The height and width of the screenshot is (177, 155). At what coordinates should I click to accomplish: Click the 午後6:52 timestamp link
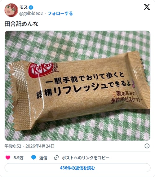[x=13, y=146]
